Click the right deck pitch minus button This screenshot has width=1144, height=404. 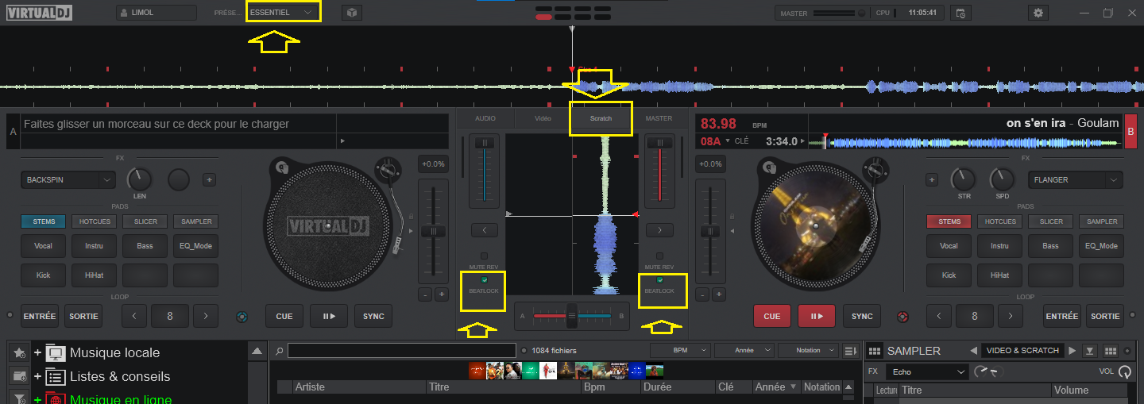pyautogui.click(x=702, y=294)
